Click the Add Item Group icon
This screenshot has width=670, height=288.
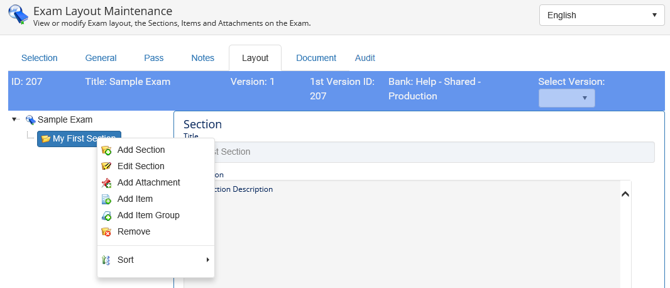coord(106,216)
